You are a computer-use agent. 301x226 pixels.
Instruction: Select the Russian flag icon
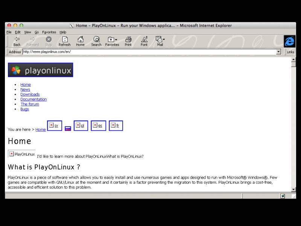coord(68,128)
